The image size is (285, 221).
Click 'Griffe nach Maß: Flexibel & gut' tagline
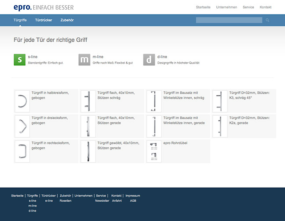click(113, 63)
